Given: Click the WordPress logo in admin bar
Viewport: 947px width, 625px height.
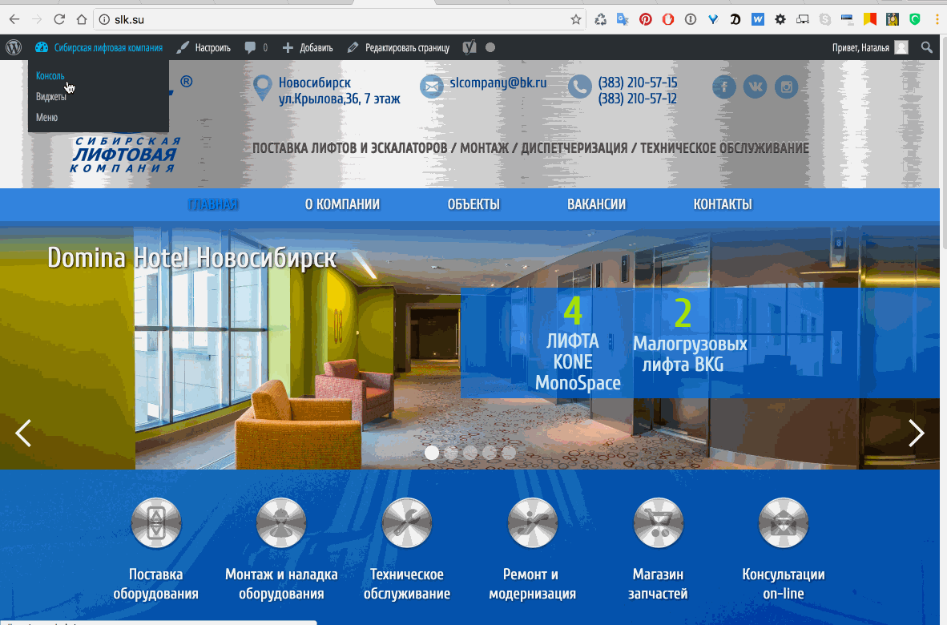Looking at the screenshot, I should [x=14, y=47].
